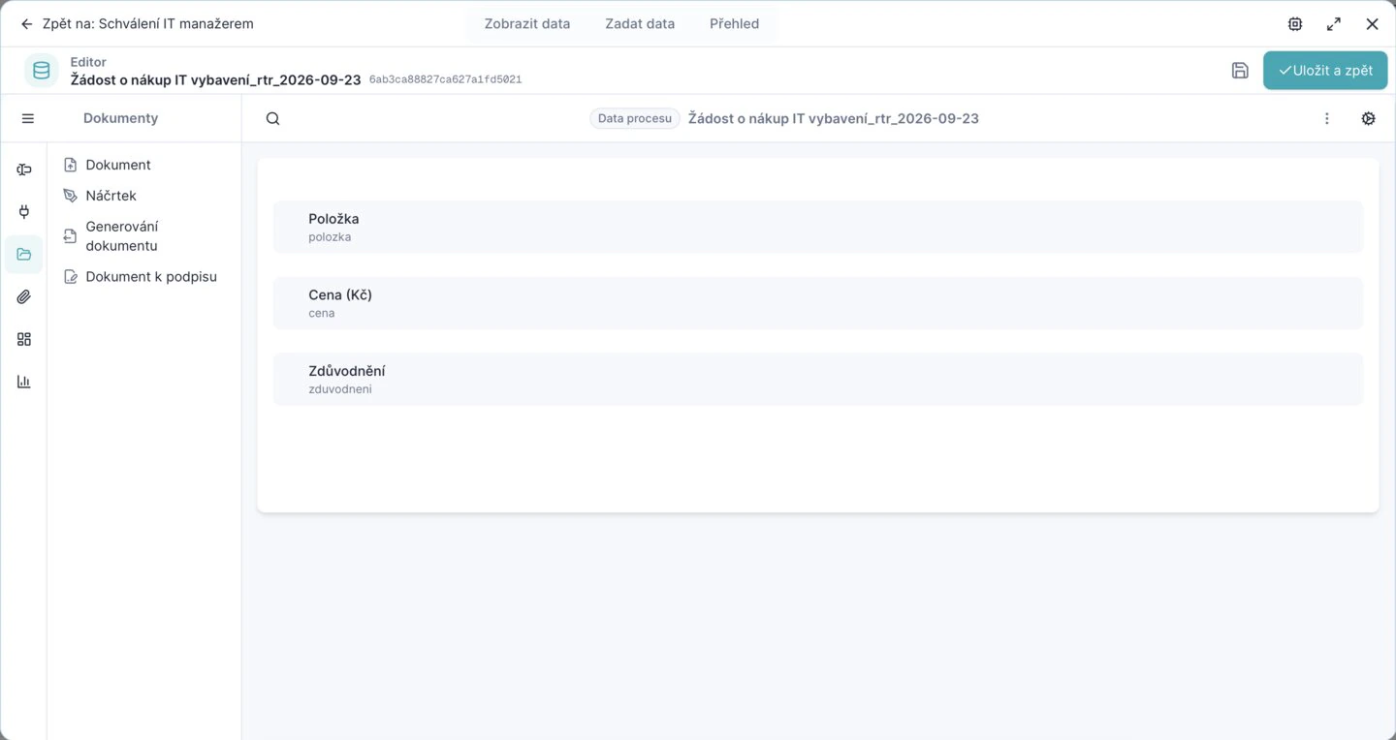Select the Cena (Kč) field row

pos(818,303)
